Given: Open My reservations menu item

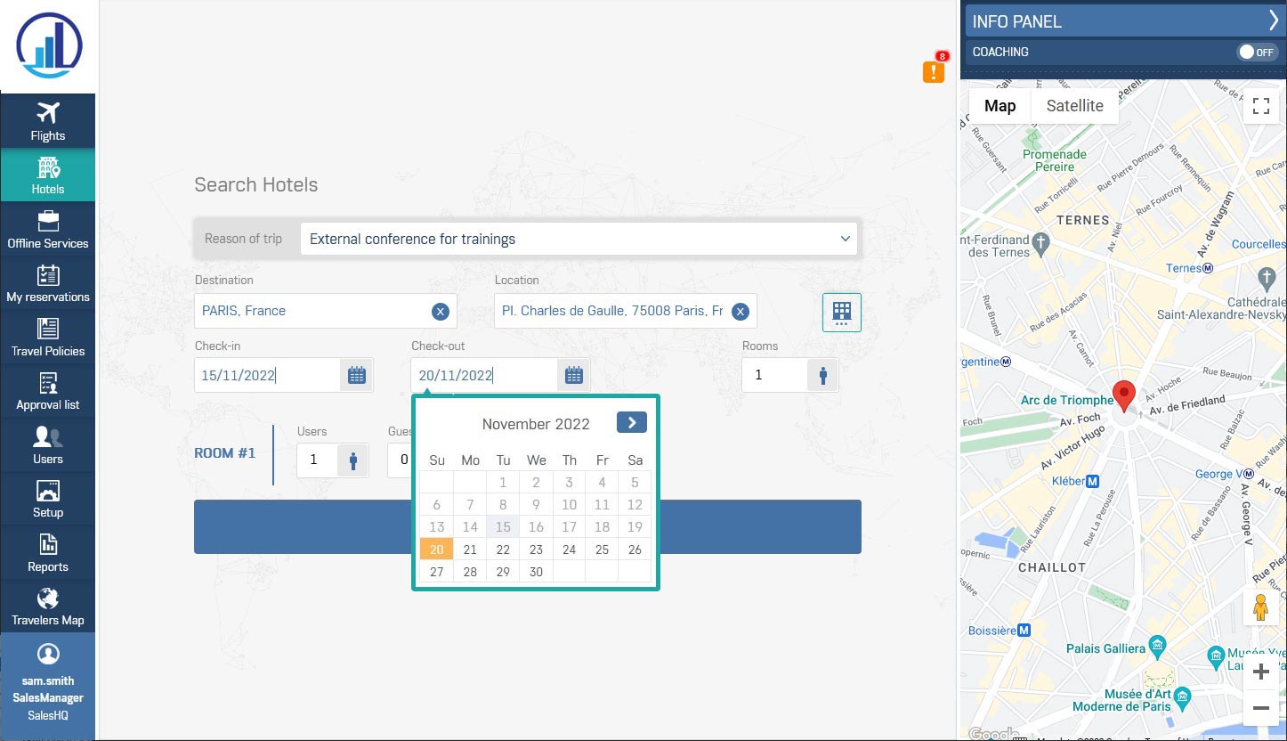Looking at the screenshot, I should click(47, 283).
